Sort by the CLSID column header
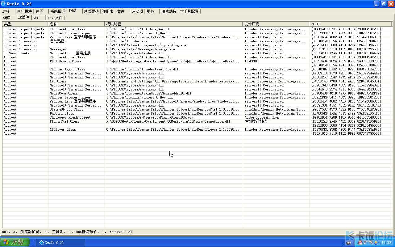This screenshot has width=395, height=247. 351,24
